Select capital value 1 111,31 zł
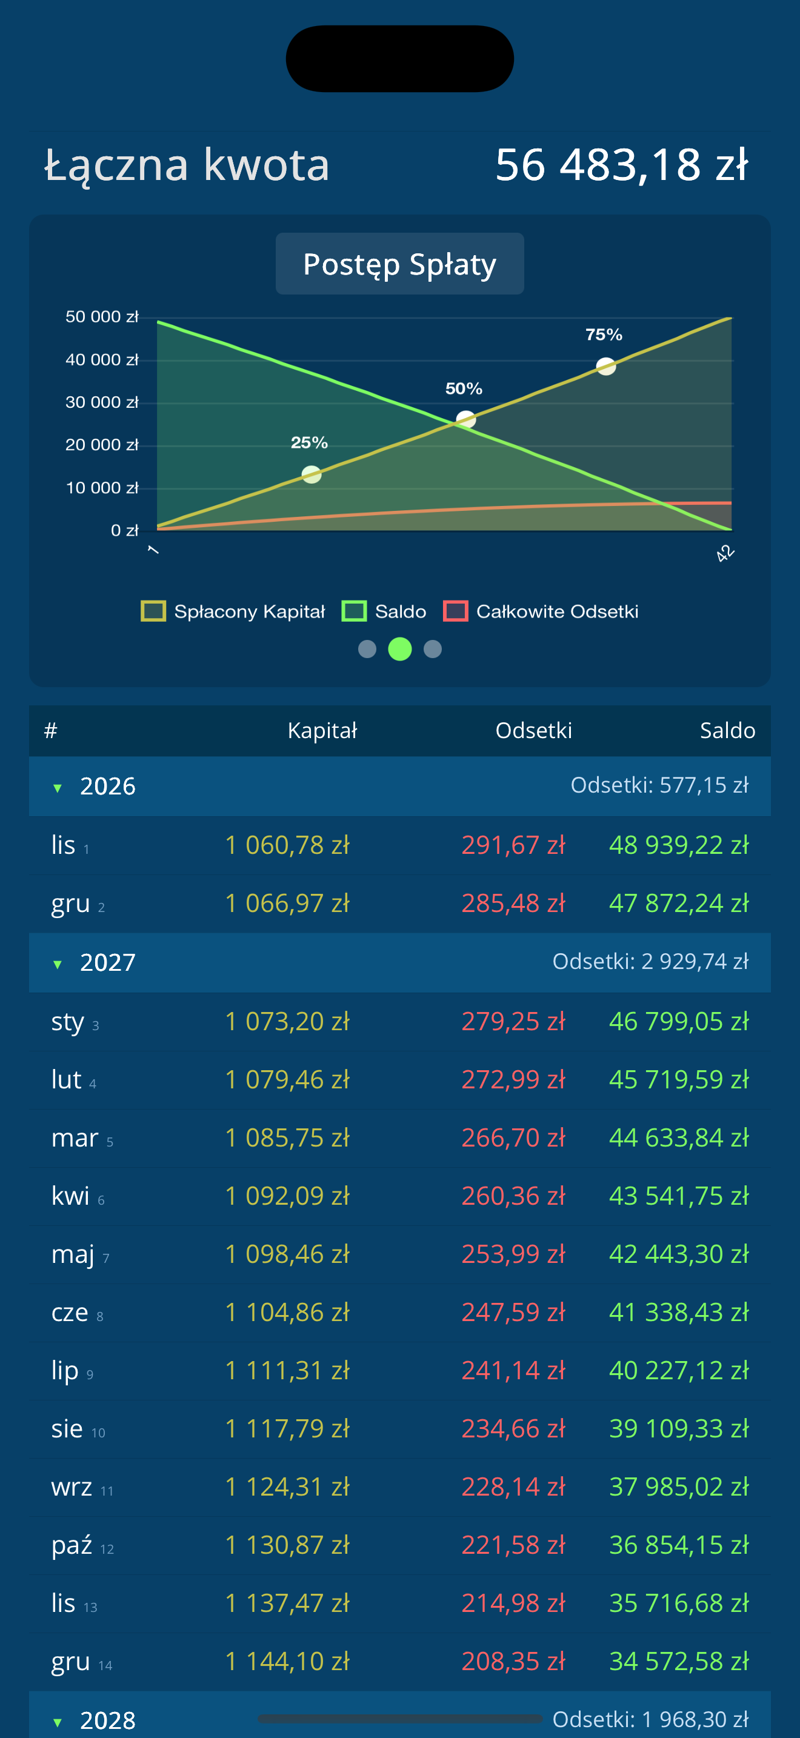The image size is (800, 1738). (287, 1371)
